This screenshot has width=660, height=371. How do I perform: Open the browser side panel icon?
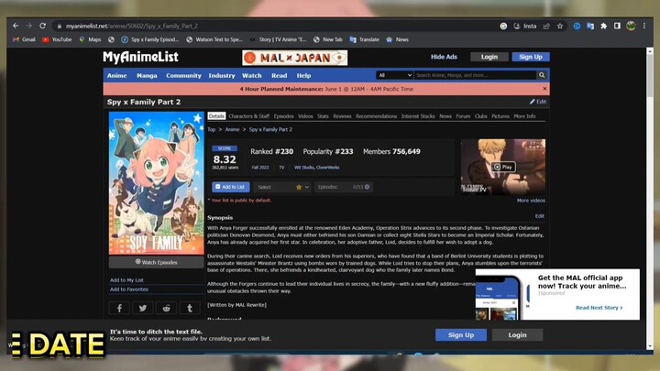[x=617, y=26]
